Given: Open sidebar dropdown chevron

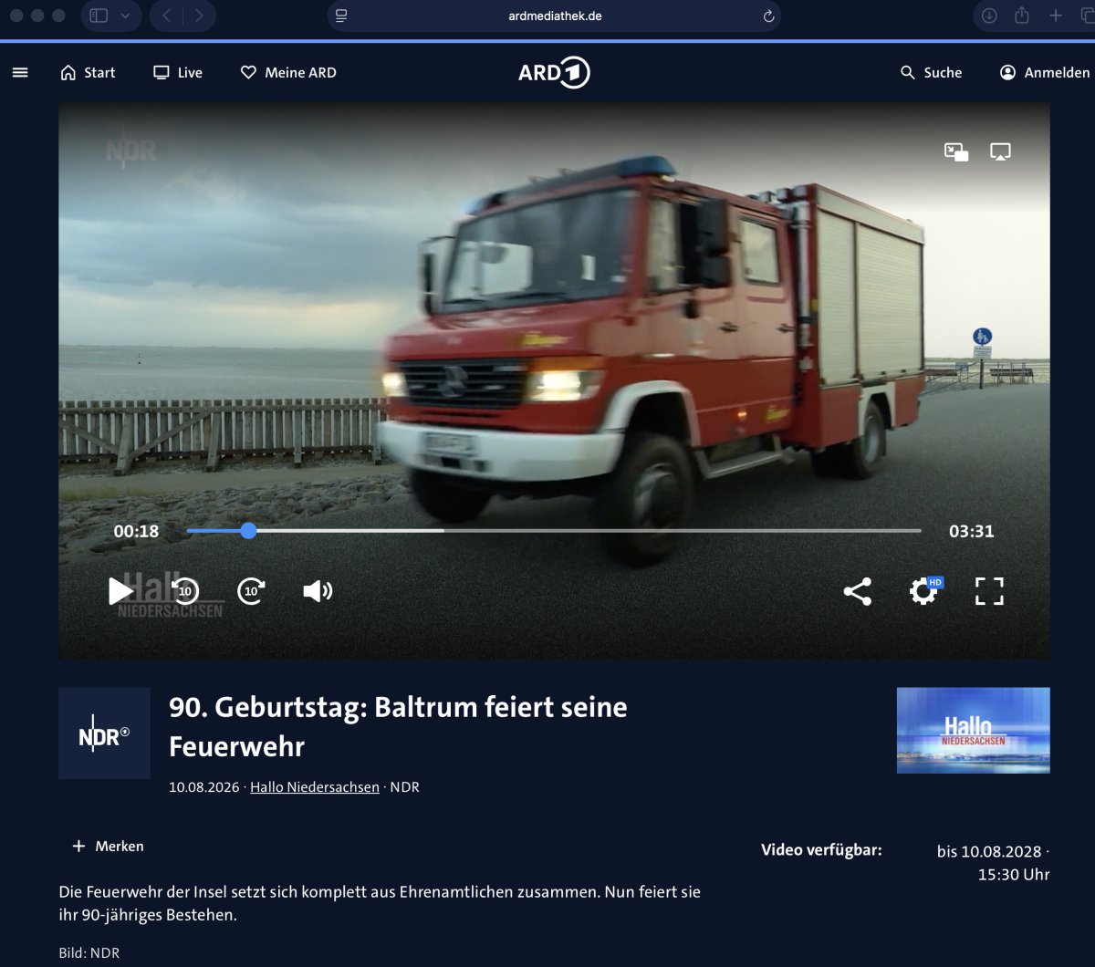Looking at the screenshot, I should click(125, 16).
